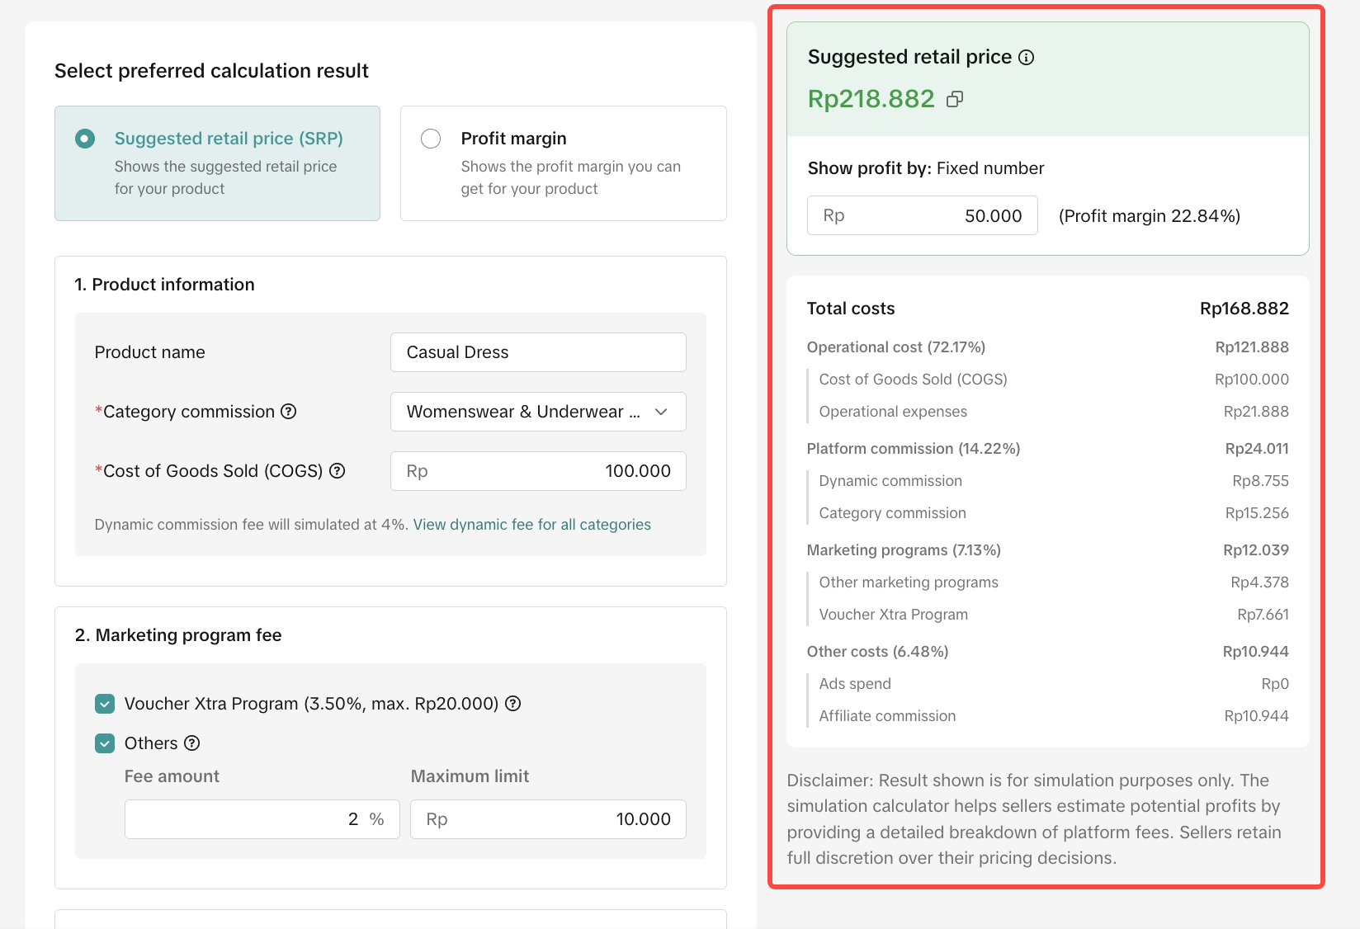
Task: Click the Fee amount percentage input field
Action: 262,819
